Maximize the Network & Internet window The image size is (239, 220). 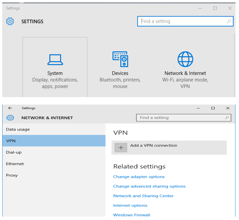213,108
